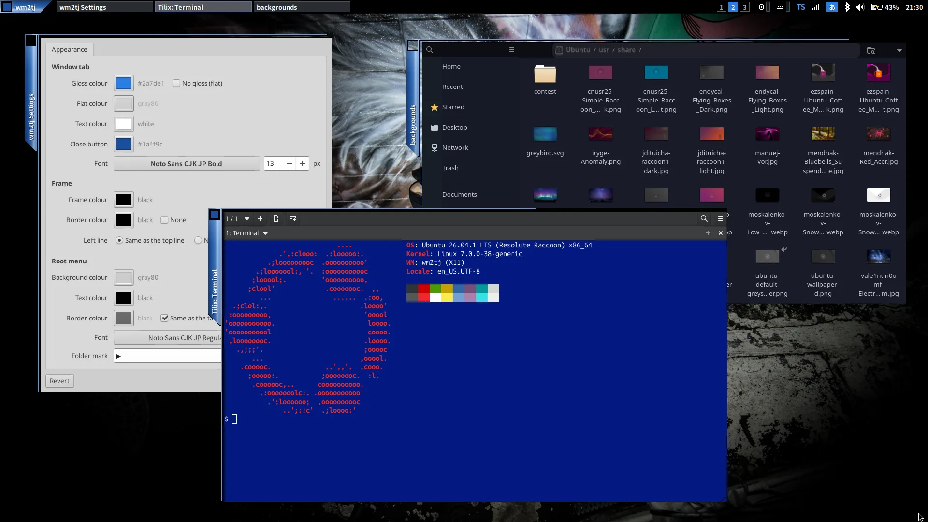Add a new terminal session in Tilix
The height and width of the screenshot is (522, 928).
(x=260, y=218)
